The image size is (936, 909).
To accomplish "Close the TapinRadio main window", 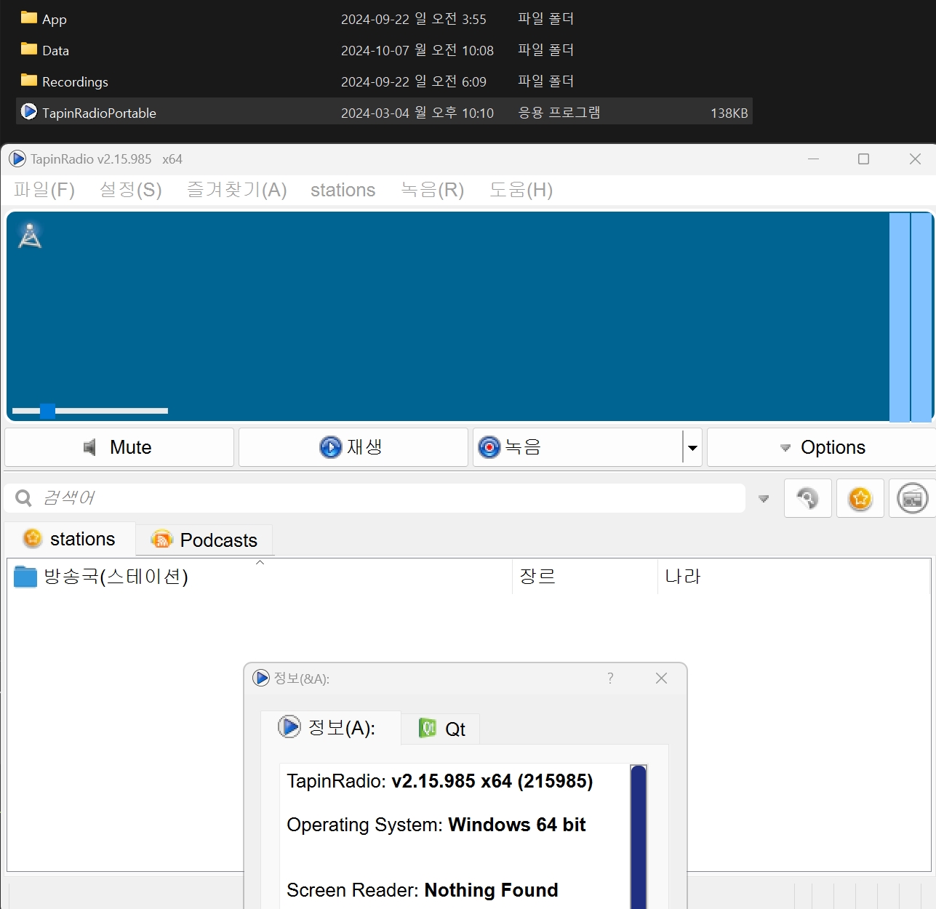I will point(915,159).
